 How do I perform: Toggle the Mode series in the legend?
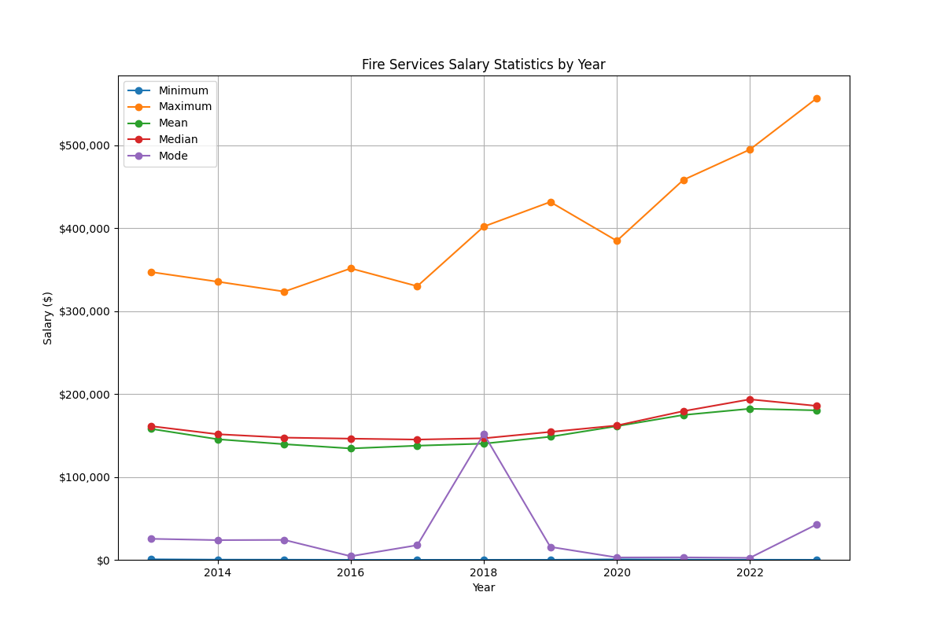175,156
